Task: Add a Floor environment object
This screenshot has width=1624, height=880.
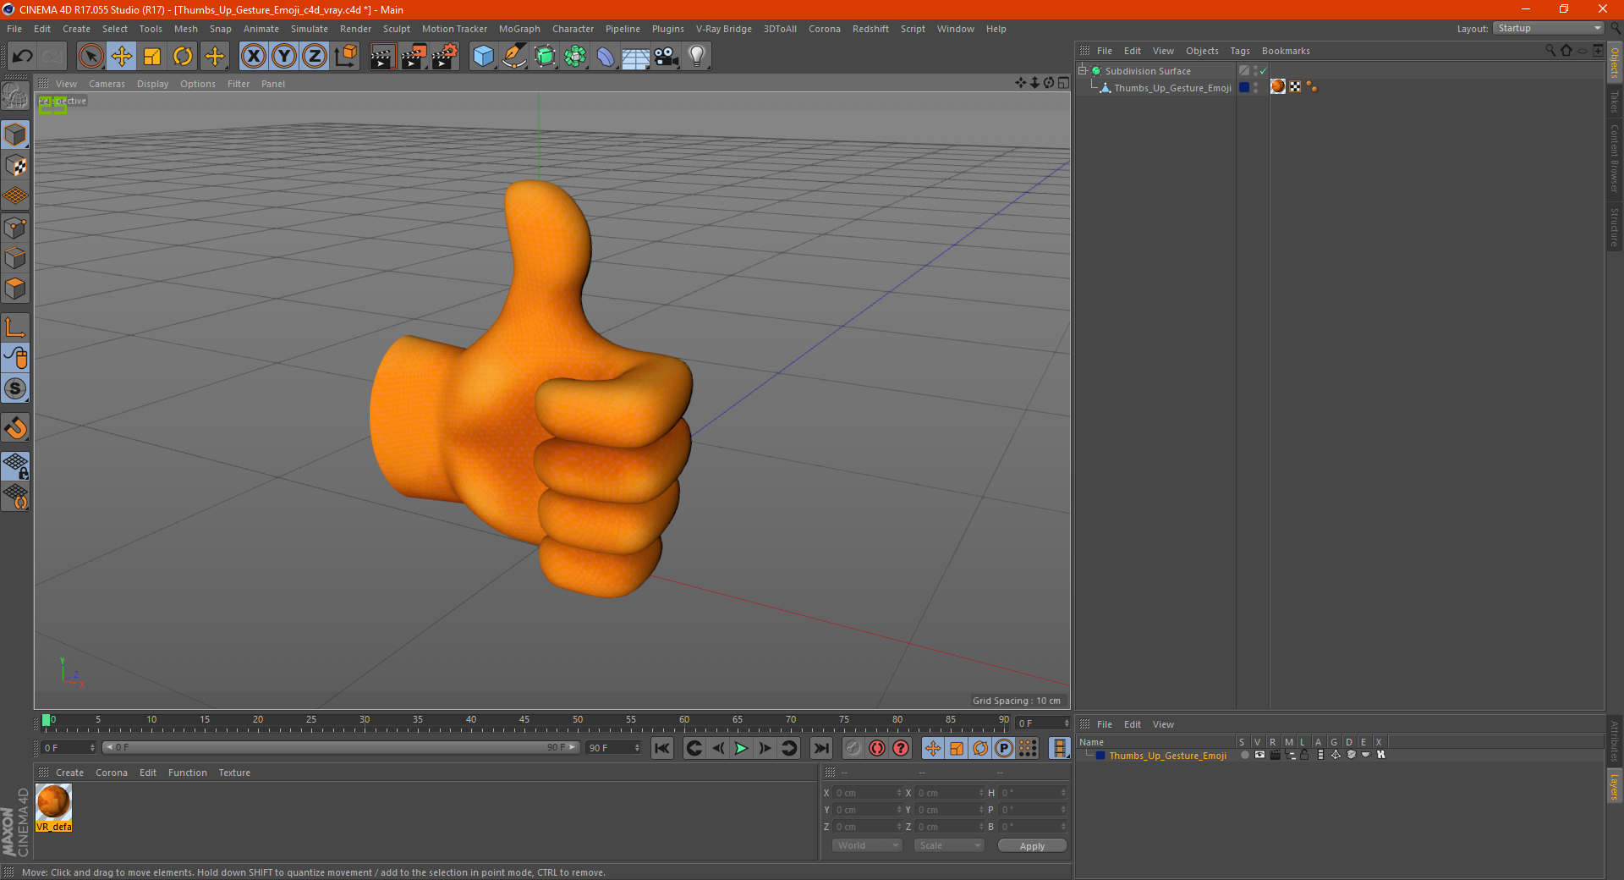Action: 636,57
